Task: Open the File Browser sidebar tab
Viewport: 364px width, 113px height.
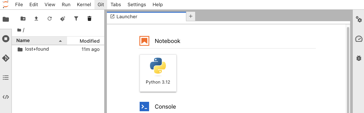Action: [x=6, y=19]
